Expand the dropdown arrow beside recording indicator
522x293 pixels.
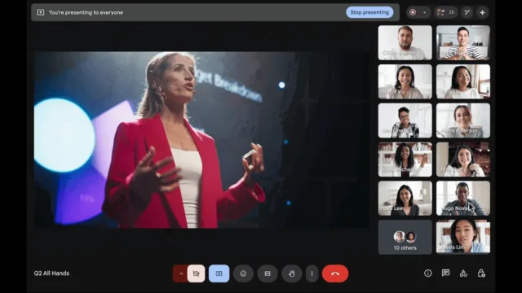424,13
